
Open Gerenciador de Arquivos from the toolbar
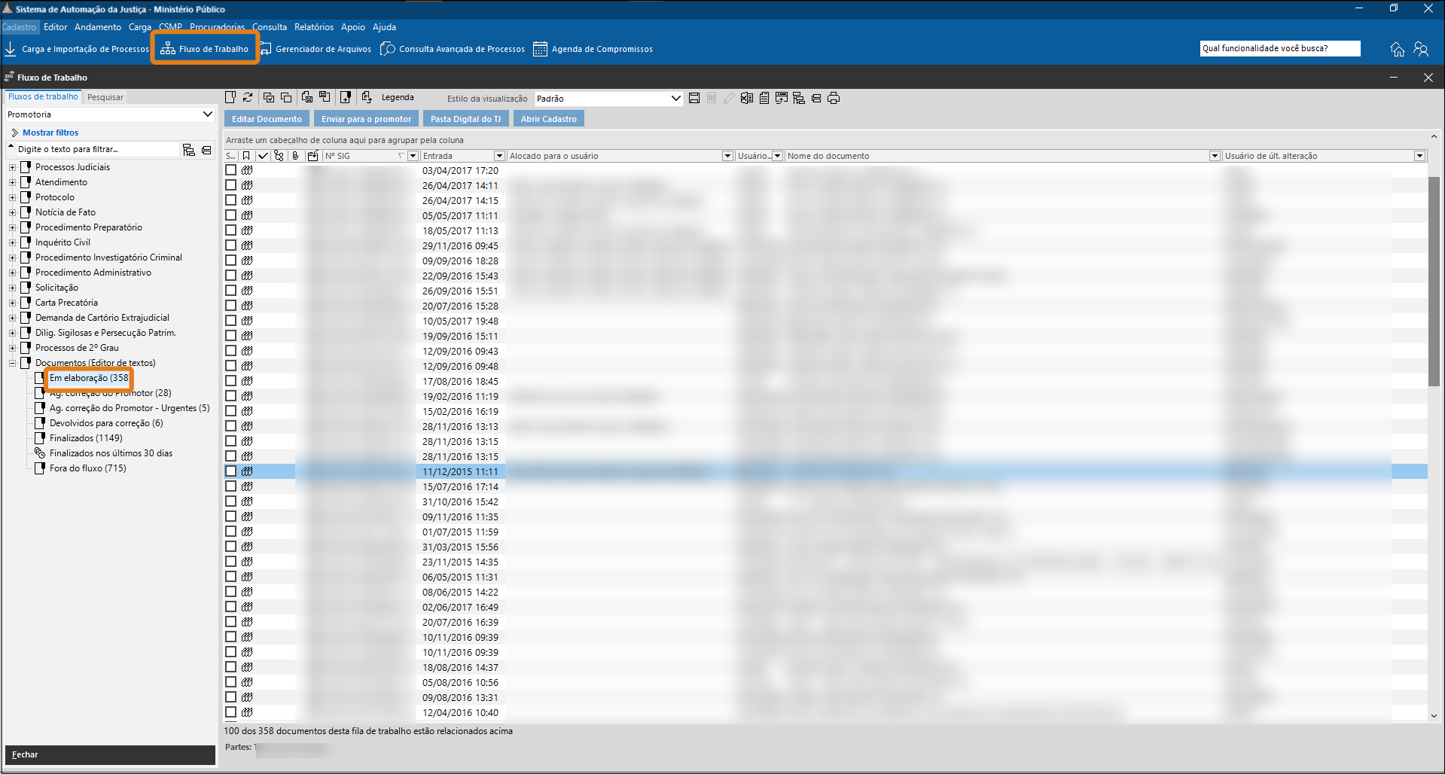click(x=316, y=49)
